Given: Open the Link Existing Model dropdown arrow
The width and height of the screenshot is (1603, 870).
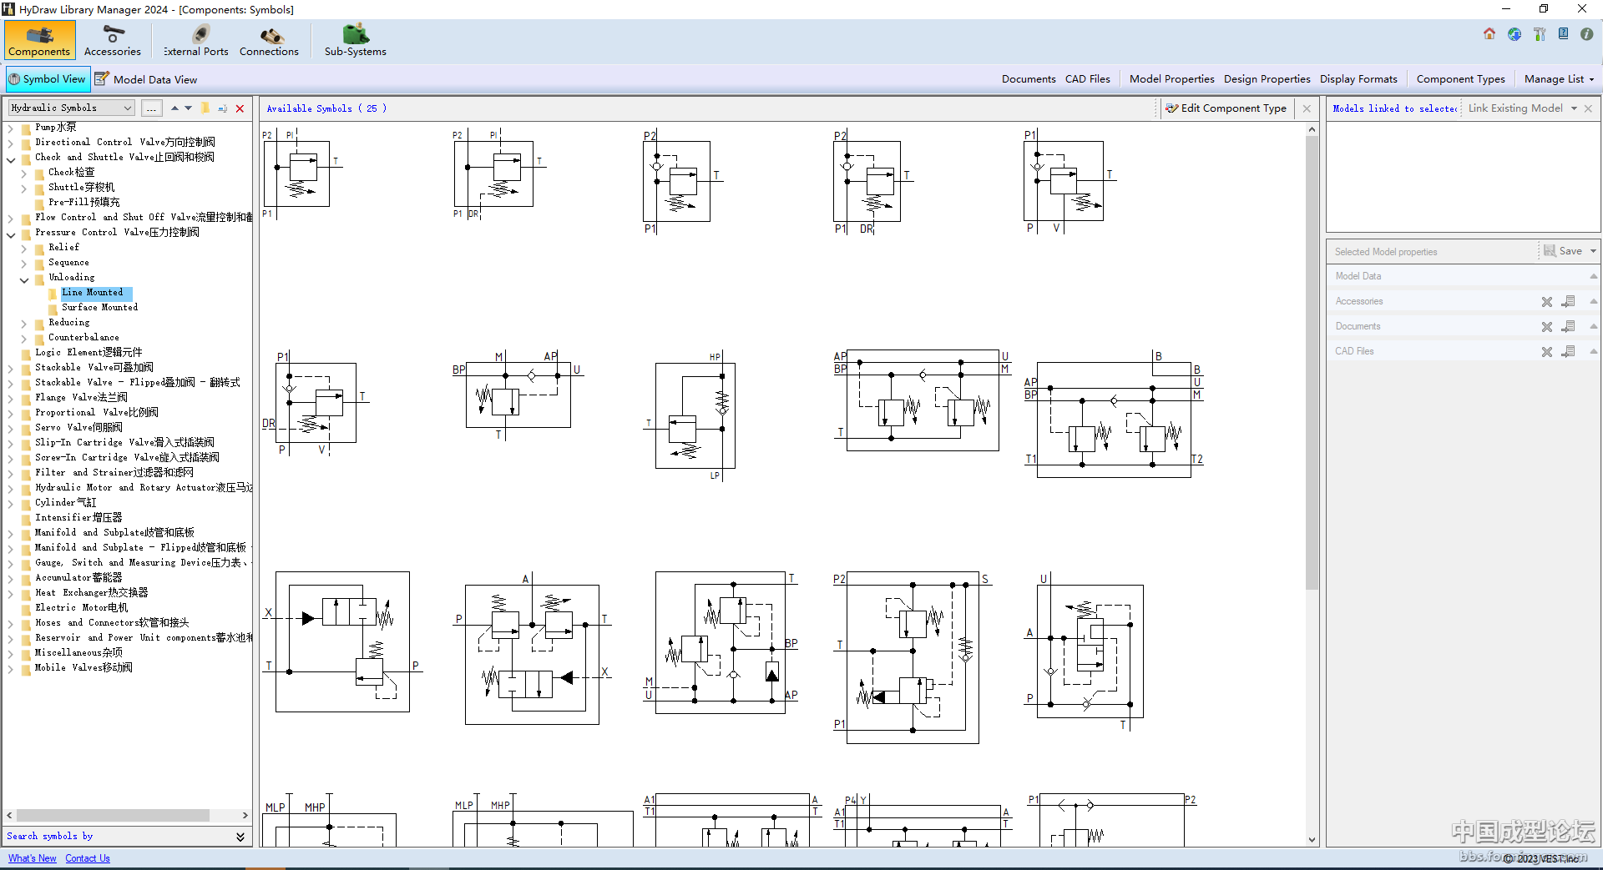Looking at the screenshot, I should [x=1575, y=108].
